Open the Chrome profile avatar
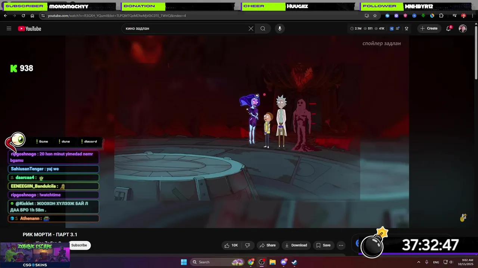 point(463,16)
